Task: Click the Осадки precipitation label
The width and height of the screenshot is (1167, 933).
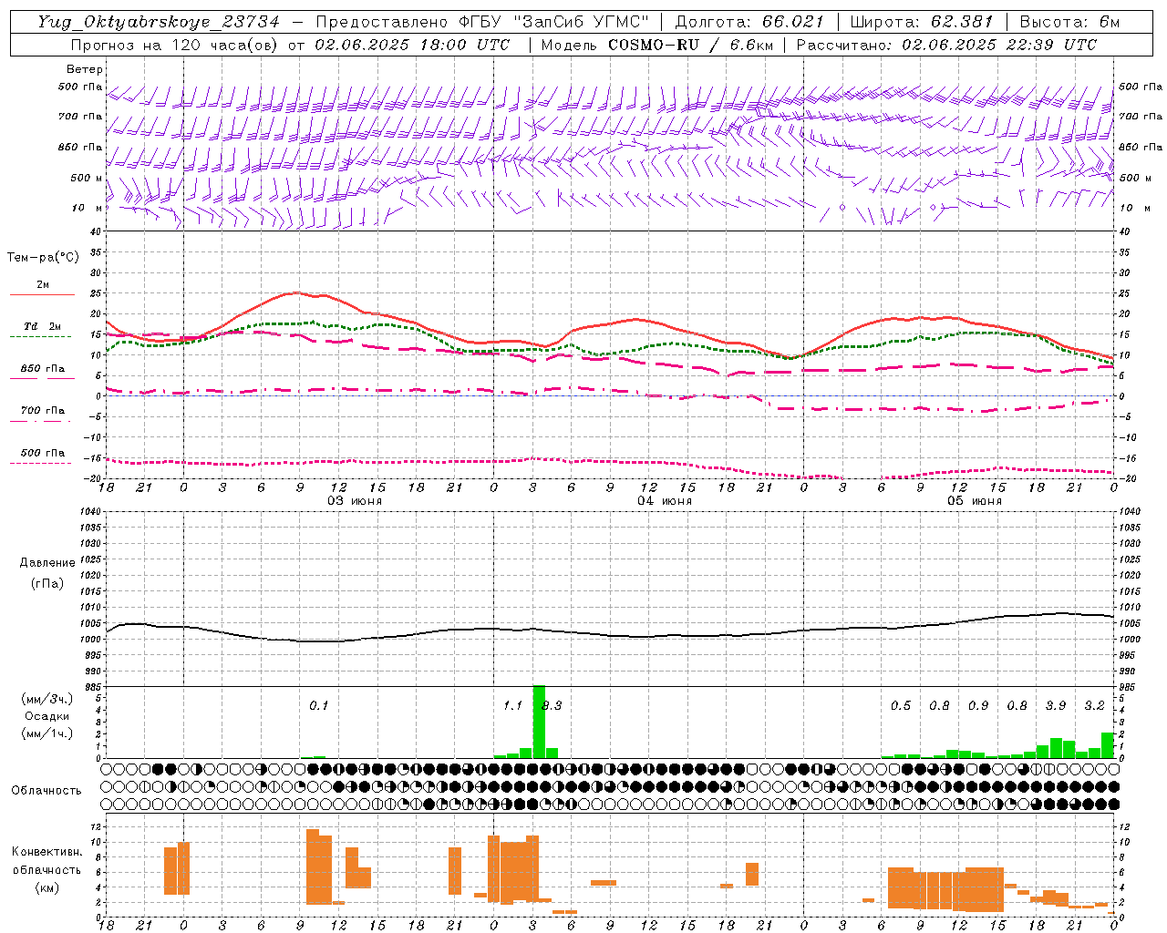Action: click(x=47, y=716)
